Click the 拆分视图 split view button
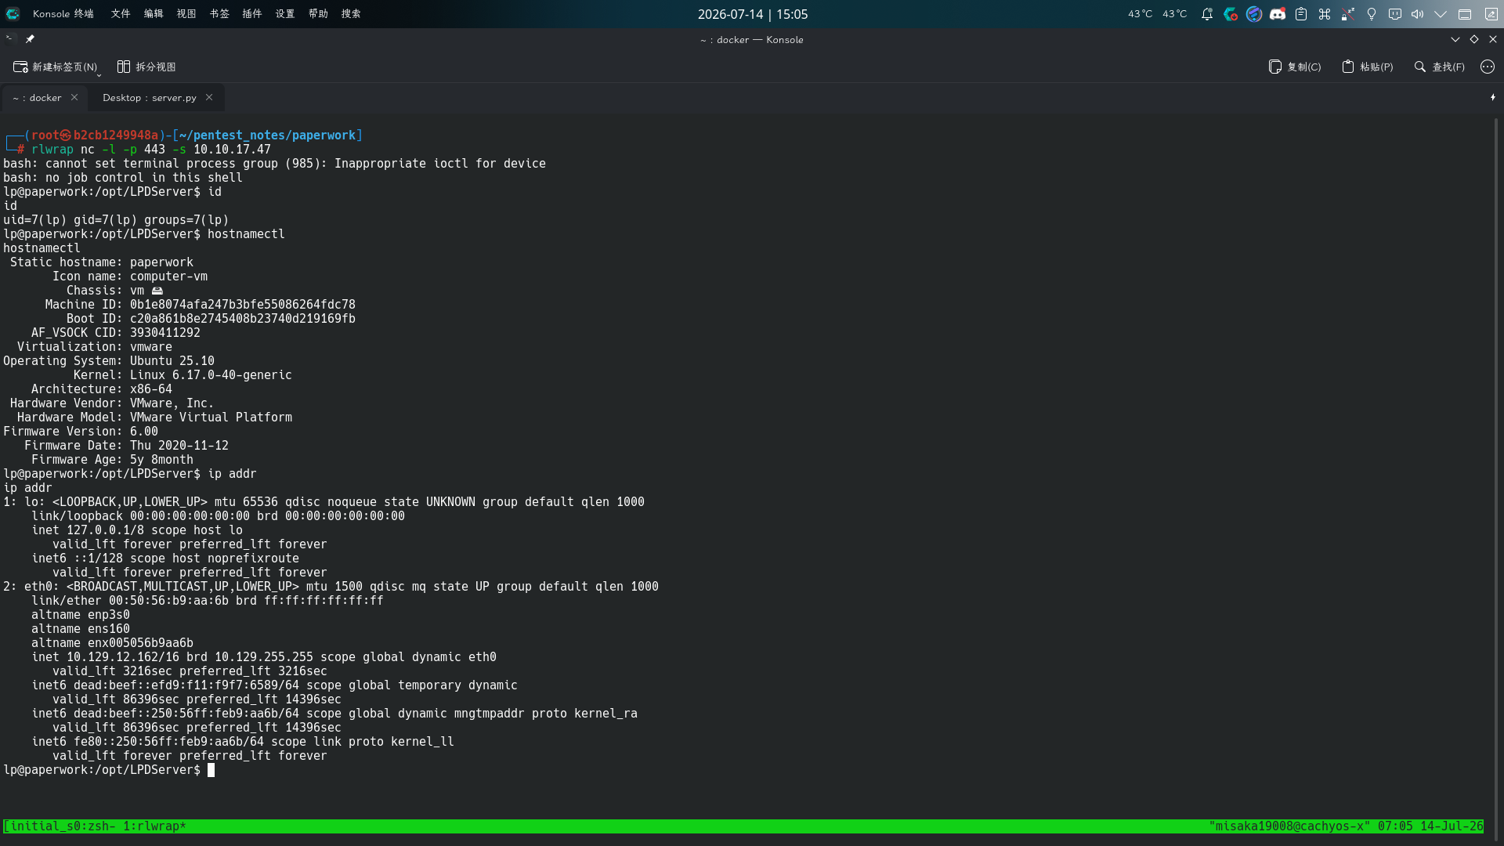The height and width of the screenshot is (846, 1504). pyautogui.click(x=146, y=67)
